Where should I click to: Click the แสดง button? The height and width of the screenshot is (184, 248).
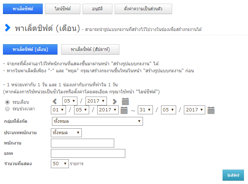233,175
